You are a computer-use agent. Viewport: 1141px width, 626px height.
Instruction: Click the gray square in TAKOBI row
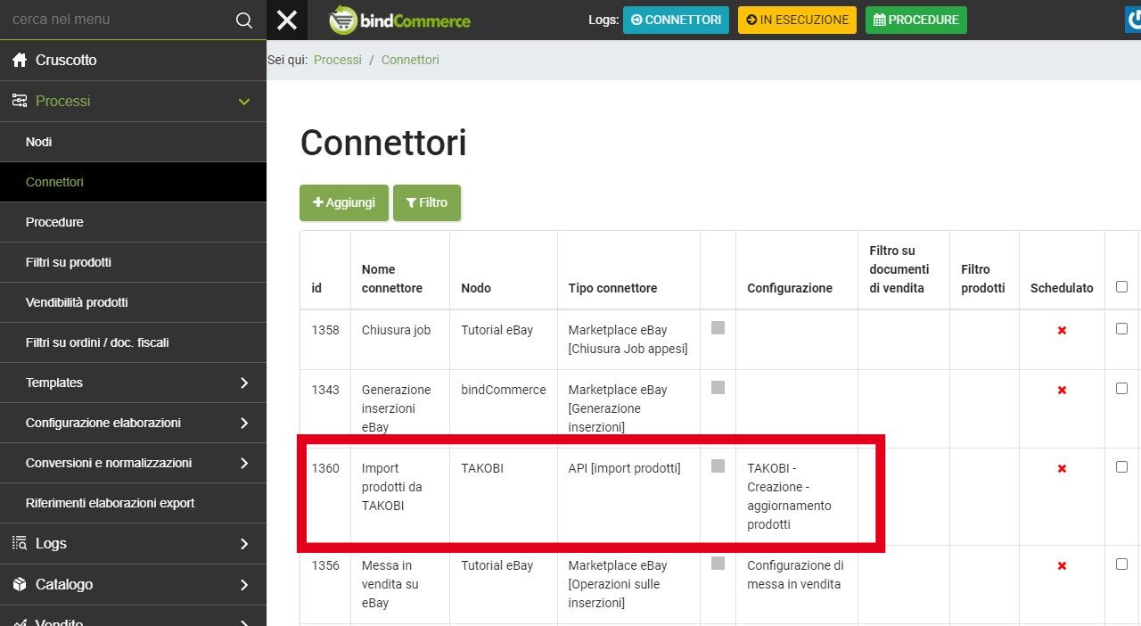click(718, 466)
